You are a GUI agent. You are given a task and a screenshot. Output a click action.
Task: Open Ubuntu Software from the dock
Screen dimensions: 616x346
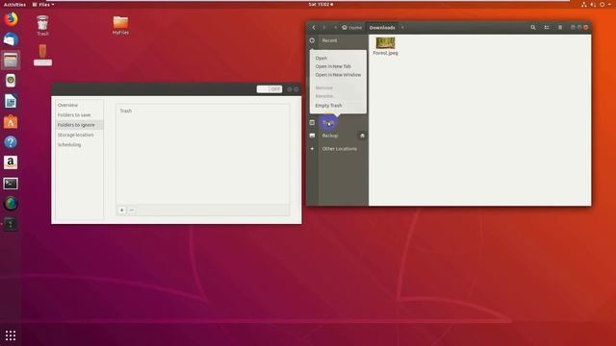(11, 122)
